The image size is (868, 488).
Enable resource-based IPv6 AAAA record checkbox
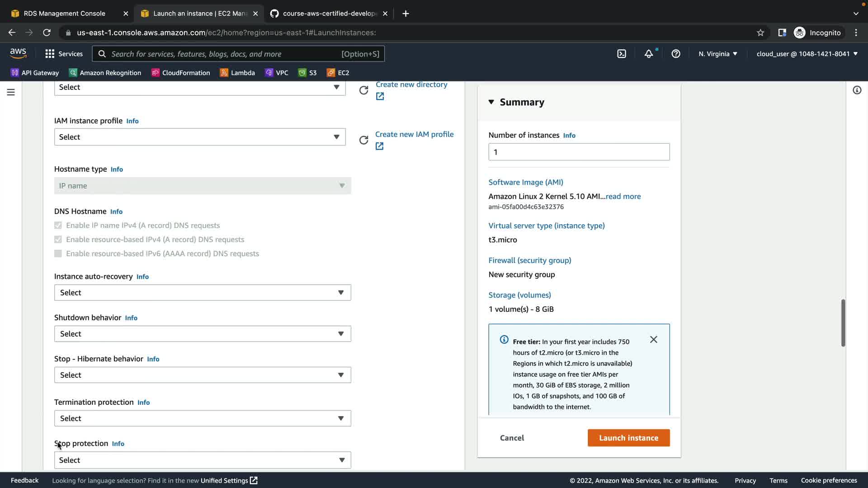pos(58,253)
